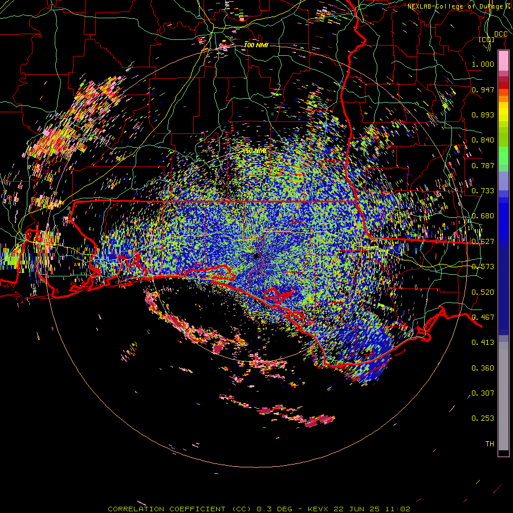The image size is (513, 513).
Task: Pick the gray bottom segment of the color bar
Action: [503, 396]
